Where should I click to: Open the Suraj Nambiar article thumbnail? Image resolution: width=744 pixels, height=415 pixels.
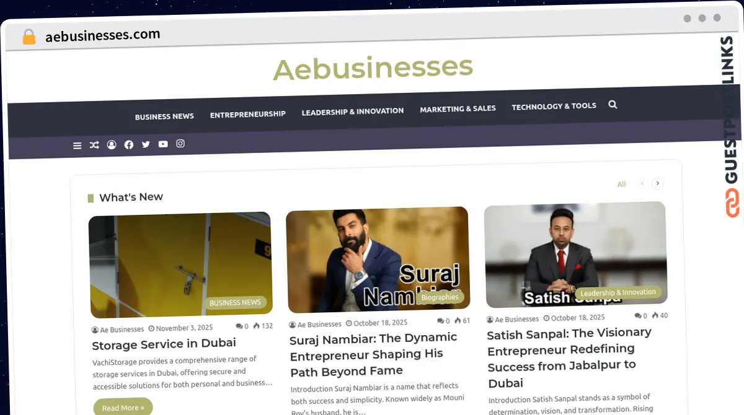(x=378, y=260)
